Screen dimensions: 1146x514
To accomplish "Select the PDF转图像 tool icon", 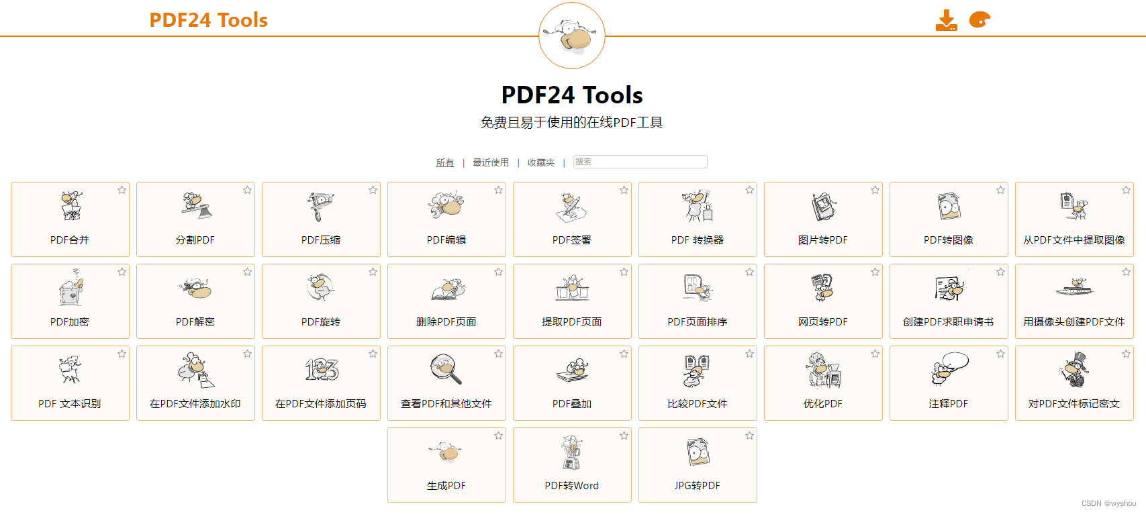I will (x=949, y=206).
